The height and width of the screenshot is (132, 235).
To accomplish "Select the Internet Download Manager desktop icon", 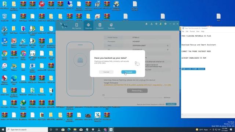I will pyautogui.click(x=23, y=104).
